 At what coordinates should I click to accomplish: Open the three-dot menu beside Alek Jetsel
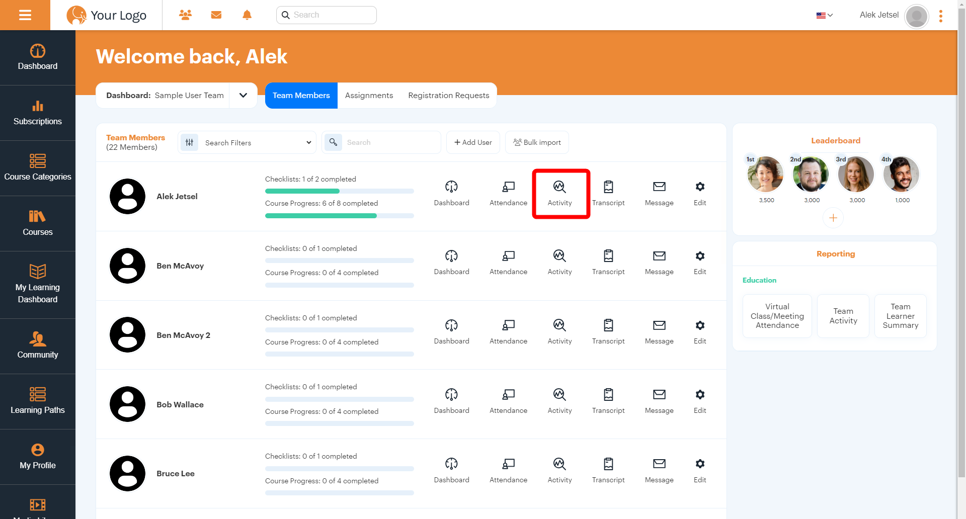point(940,16)
